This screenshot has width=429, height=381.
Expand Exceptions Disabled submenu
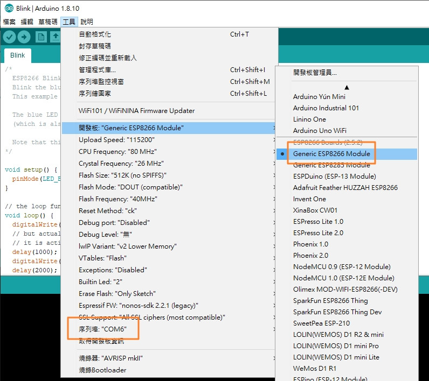(x=168, y=270)
